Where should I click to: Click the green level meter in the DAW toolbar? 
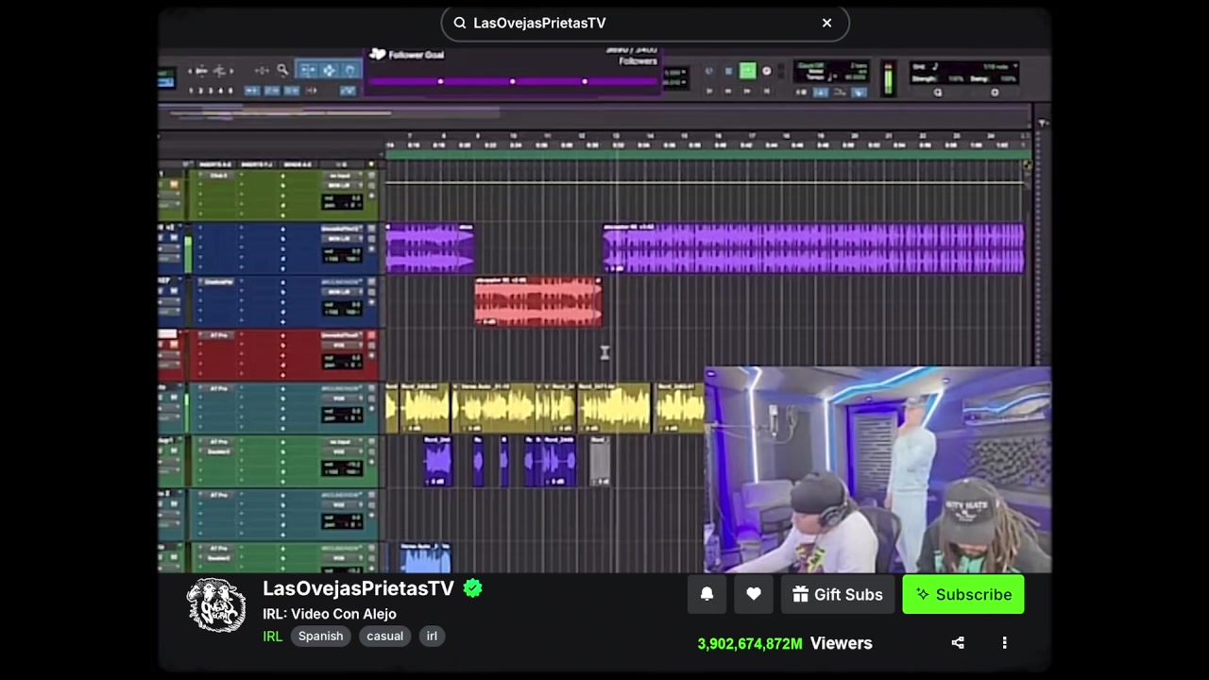point(888,79)
